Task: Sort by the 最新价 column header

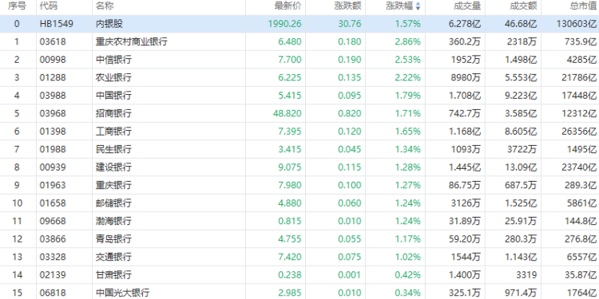Action: tap(288, 6)
